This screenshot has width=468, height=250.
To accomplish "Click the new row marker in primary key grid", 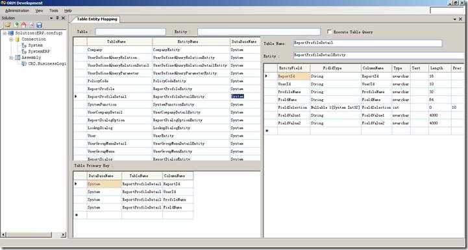I will click(x=77, y=215).
